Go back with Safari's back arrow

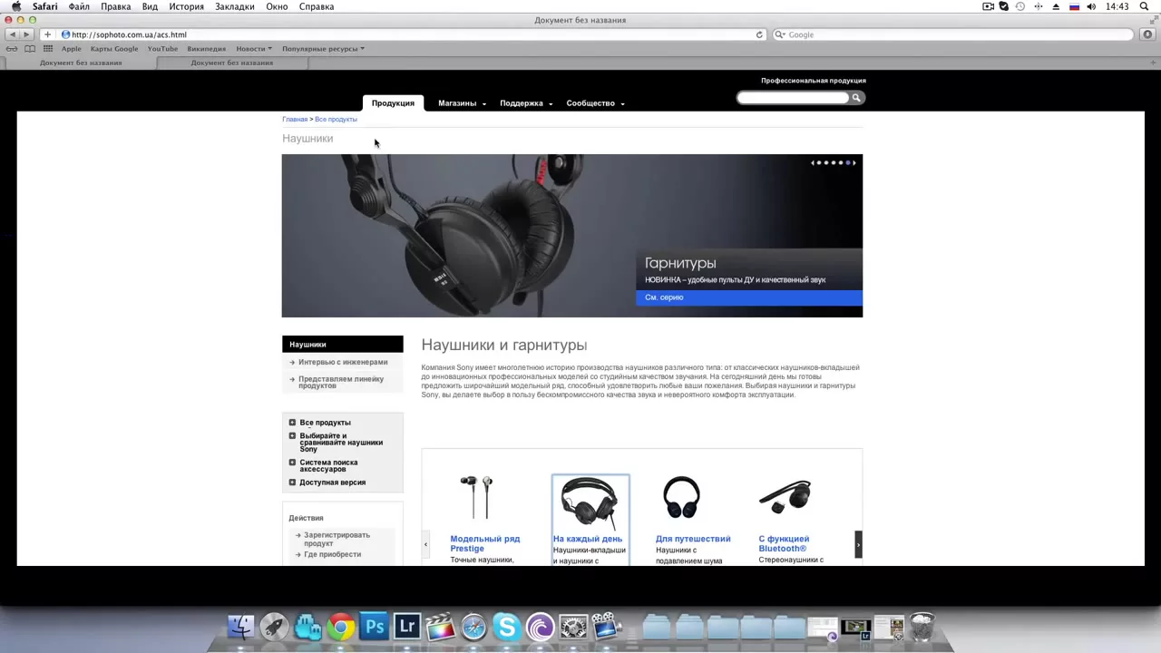coord(12,34)
